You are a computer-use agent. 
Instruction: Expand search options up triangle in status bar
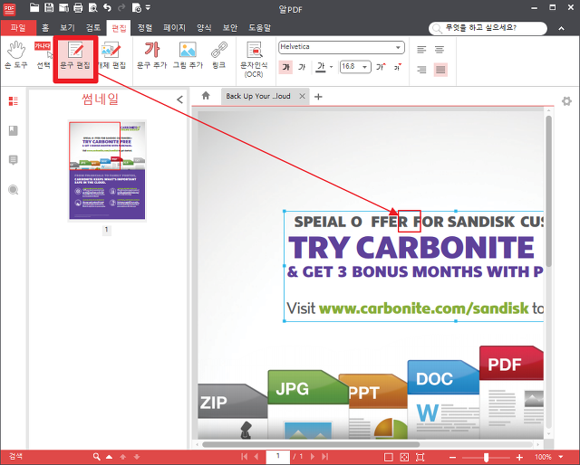pos(109,457)
